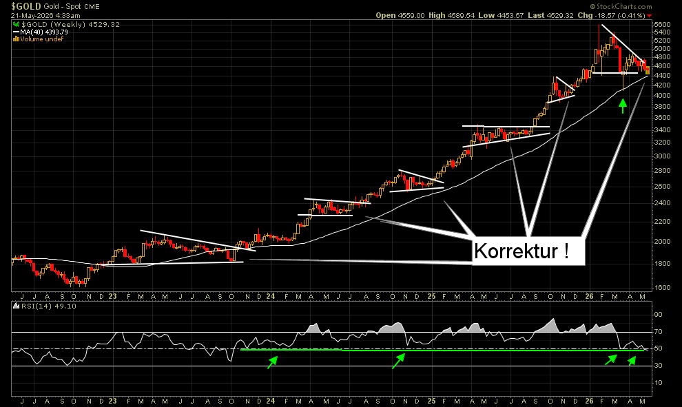Click the 2200 price axis label
Image resolution: width=682 pixels, height=407 pixels.
(662, 221)
